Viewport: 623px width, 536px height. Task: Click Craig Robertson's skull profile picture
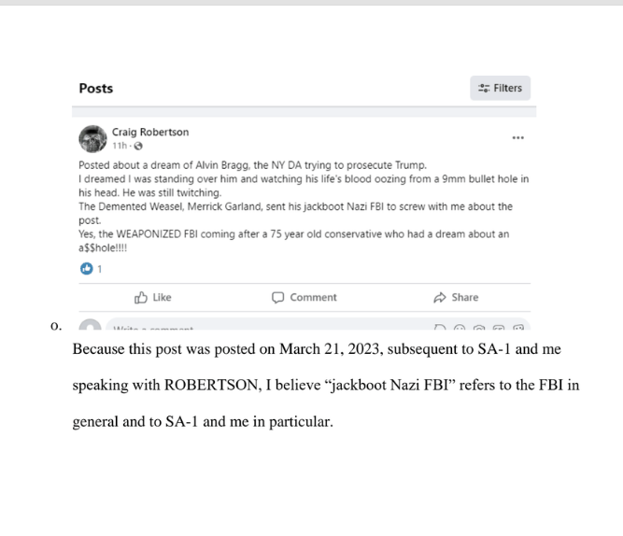pos(92,138)
